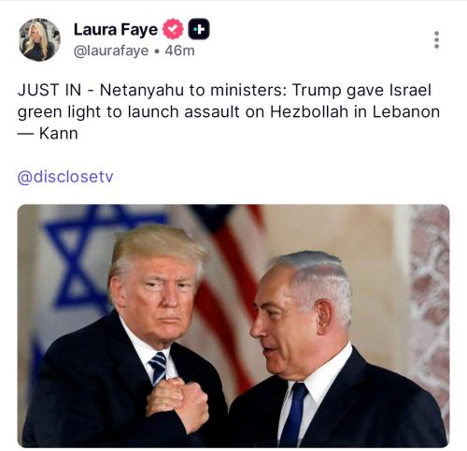This screenshot has width=467, height=451.
Task: Click the pink verified checkmark badge
Action: [173, 29]
